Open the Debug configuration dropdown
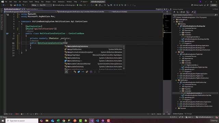 pos(35,5)
